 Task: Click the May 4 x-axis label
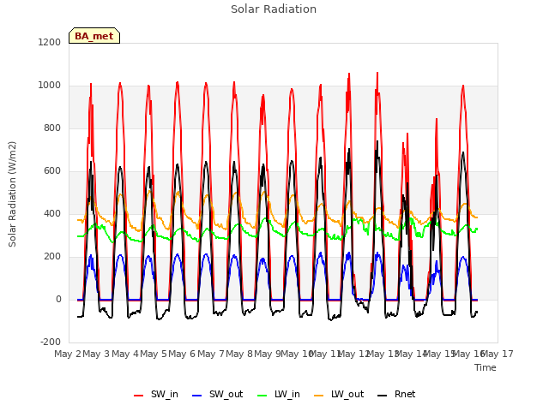point(125,354)
